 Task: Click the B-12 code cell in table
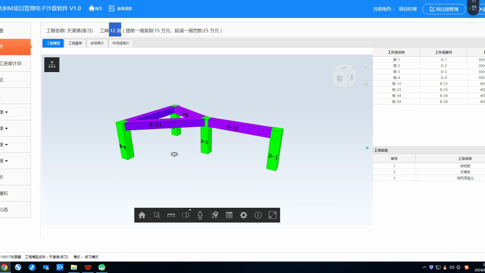444,83
